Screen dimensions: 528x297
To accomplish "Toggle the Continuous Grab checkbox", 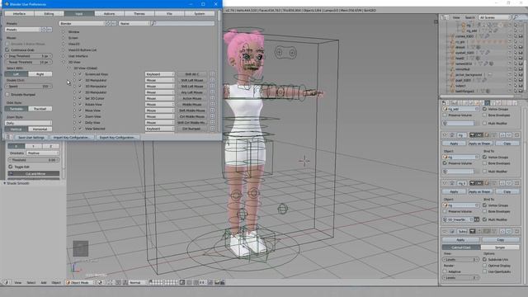I will pos(7,49).
